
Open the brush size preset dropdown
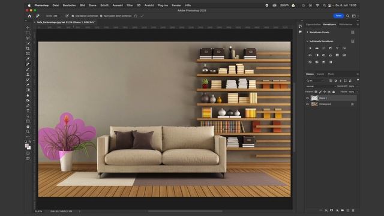coord(61,16)
